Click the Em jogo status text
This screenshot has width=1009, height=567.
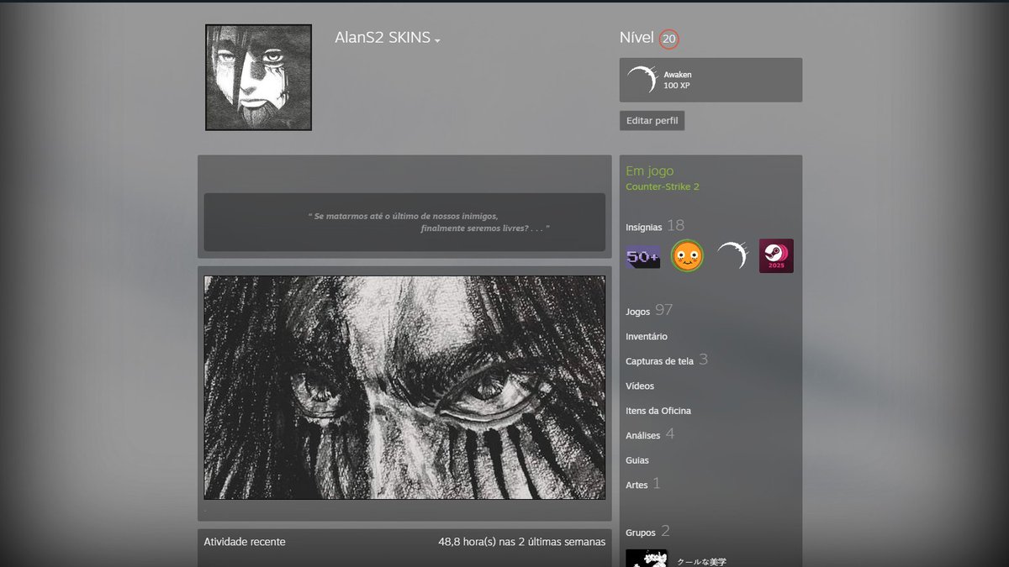pyautogui.click(x=650, y=171)
